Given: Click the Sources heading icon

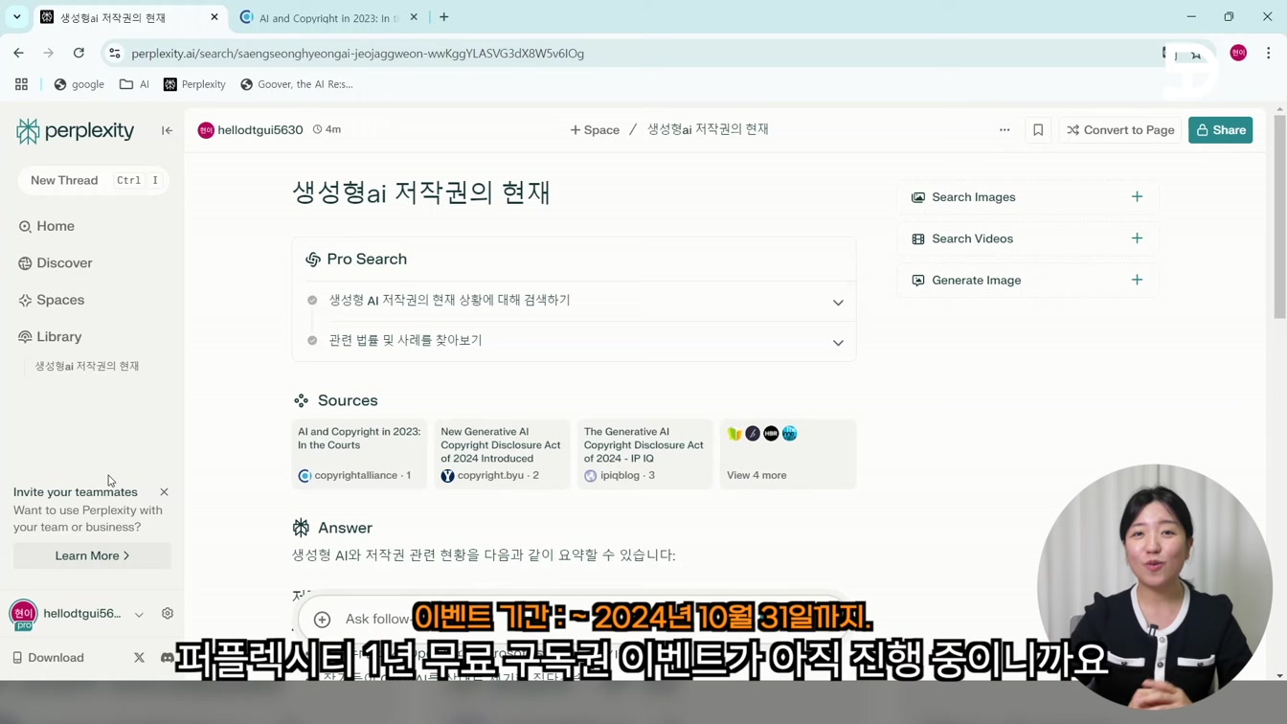Looking at the screenshot, I should pyautogui.click(x=302, y=401).
